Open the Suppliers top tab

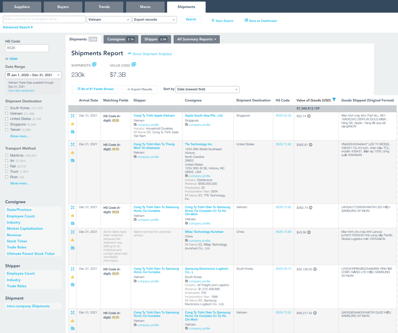coord(22,7)
